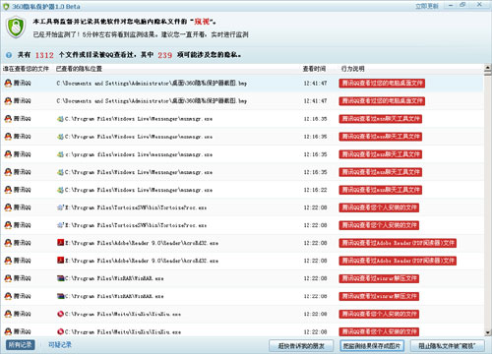The width and height of the screenshot is (492, 354).
Task: Click the last XiuXiu.exe red circle icon
Action: click(60, 331)
